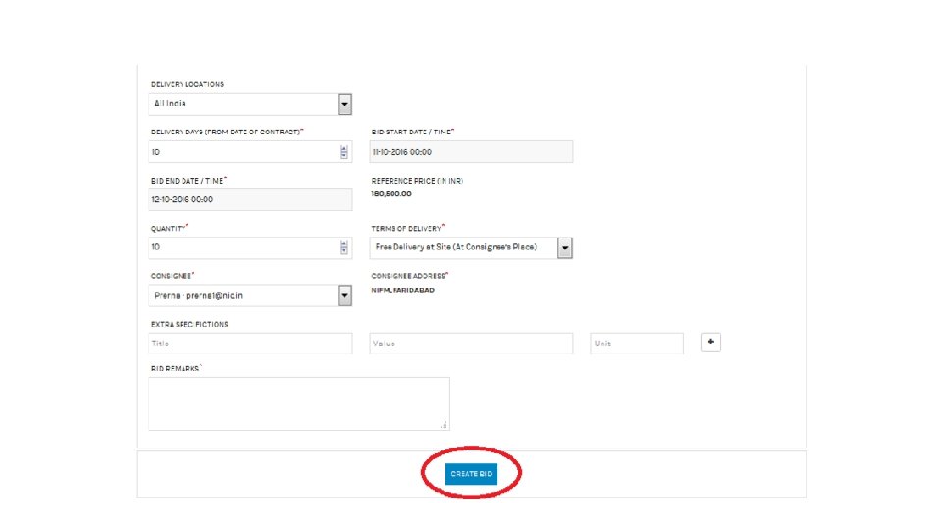Focus the extra specification Unit field
942x530 pixels.
(x=636, y=344)
